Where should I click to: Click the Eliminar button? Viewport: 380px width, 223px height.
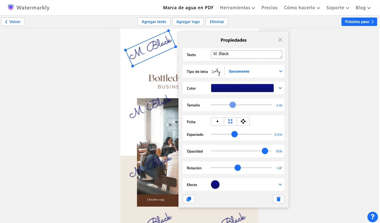point(217,22)
